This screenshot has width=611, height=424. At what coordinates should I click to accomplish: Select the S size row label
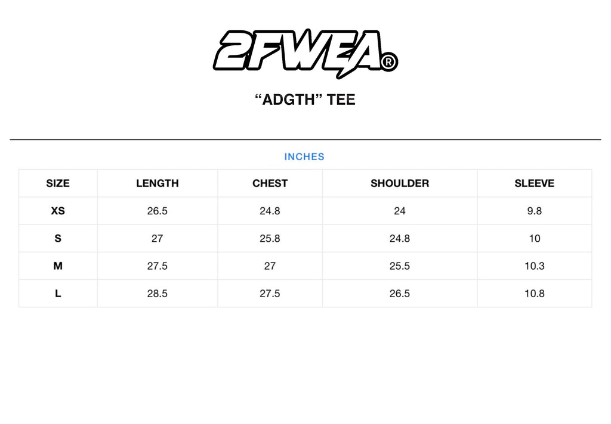tap(58, 238)
